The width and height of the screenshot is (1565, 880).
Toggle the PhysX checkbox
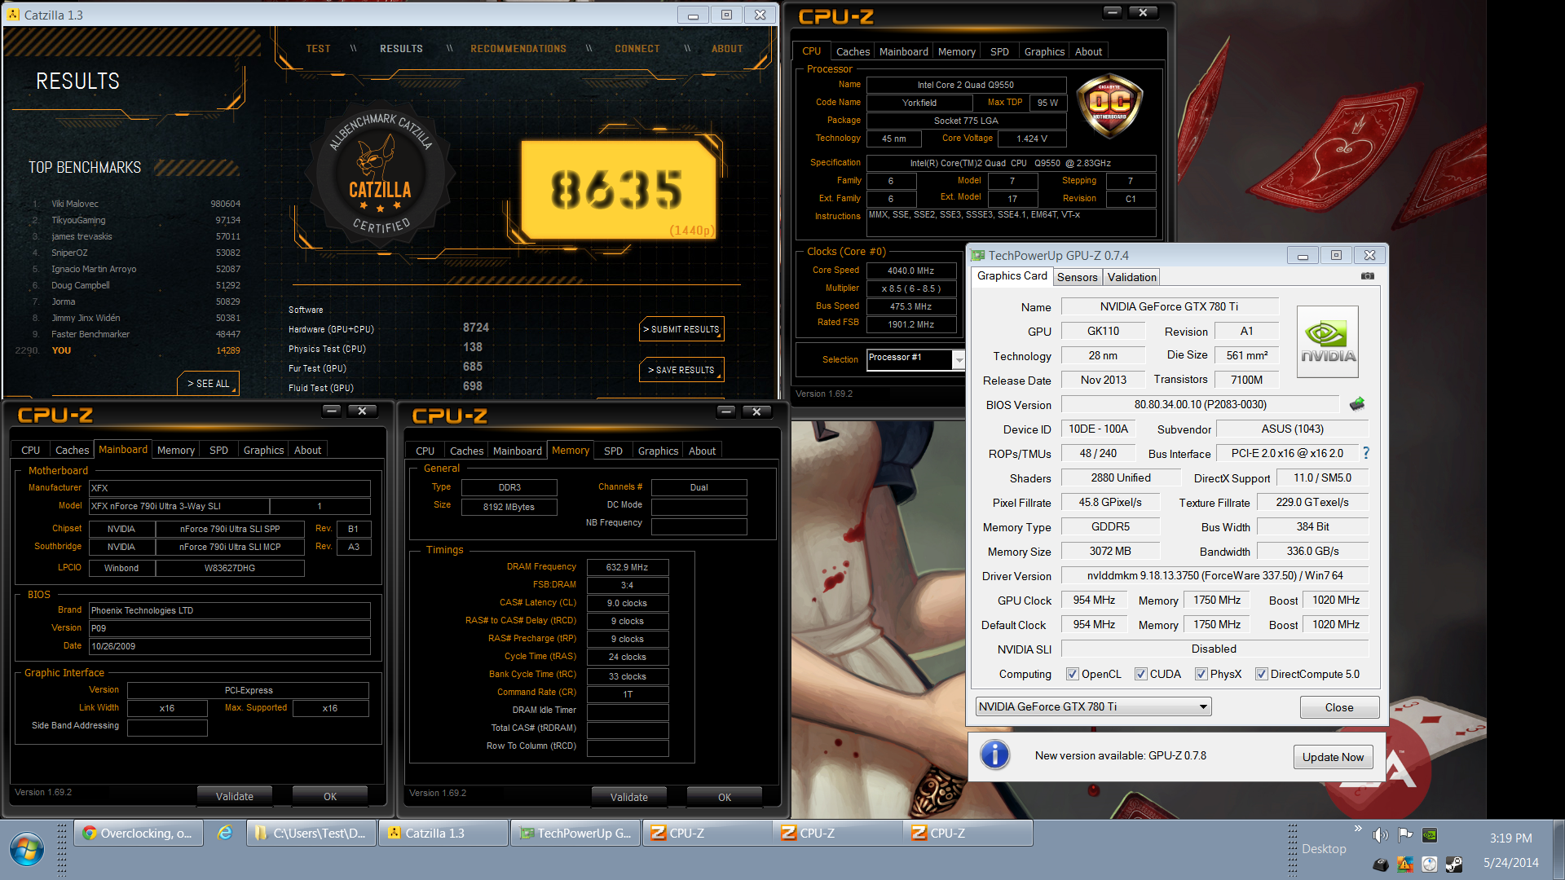[x=1201, y=674]
